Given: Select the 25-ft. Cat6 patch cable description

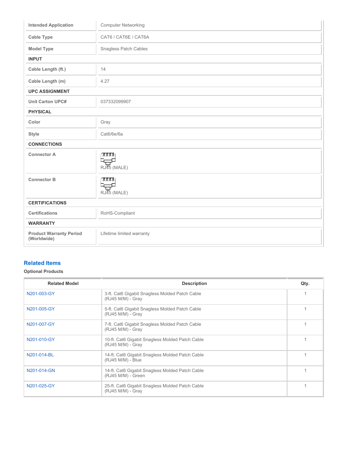Looking at the screenshot, I should (x=154, y=388).
